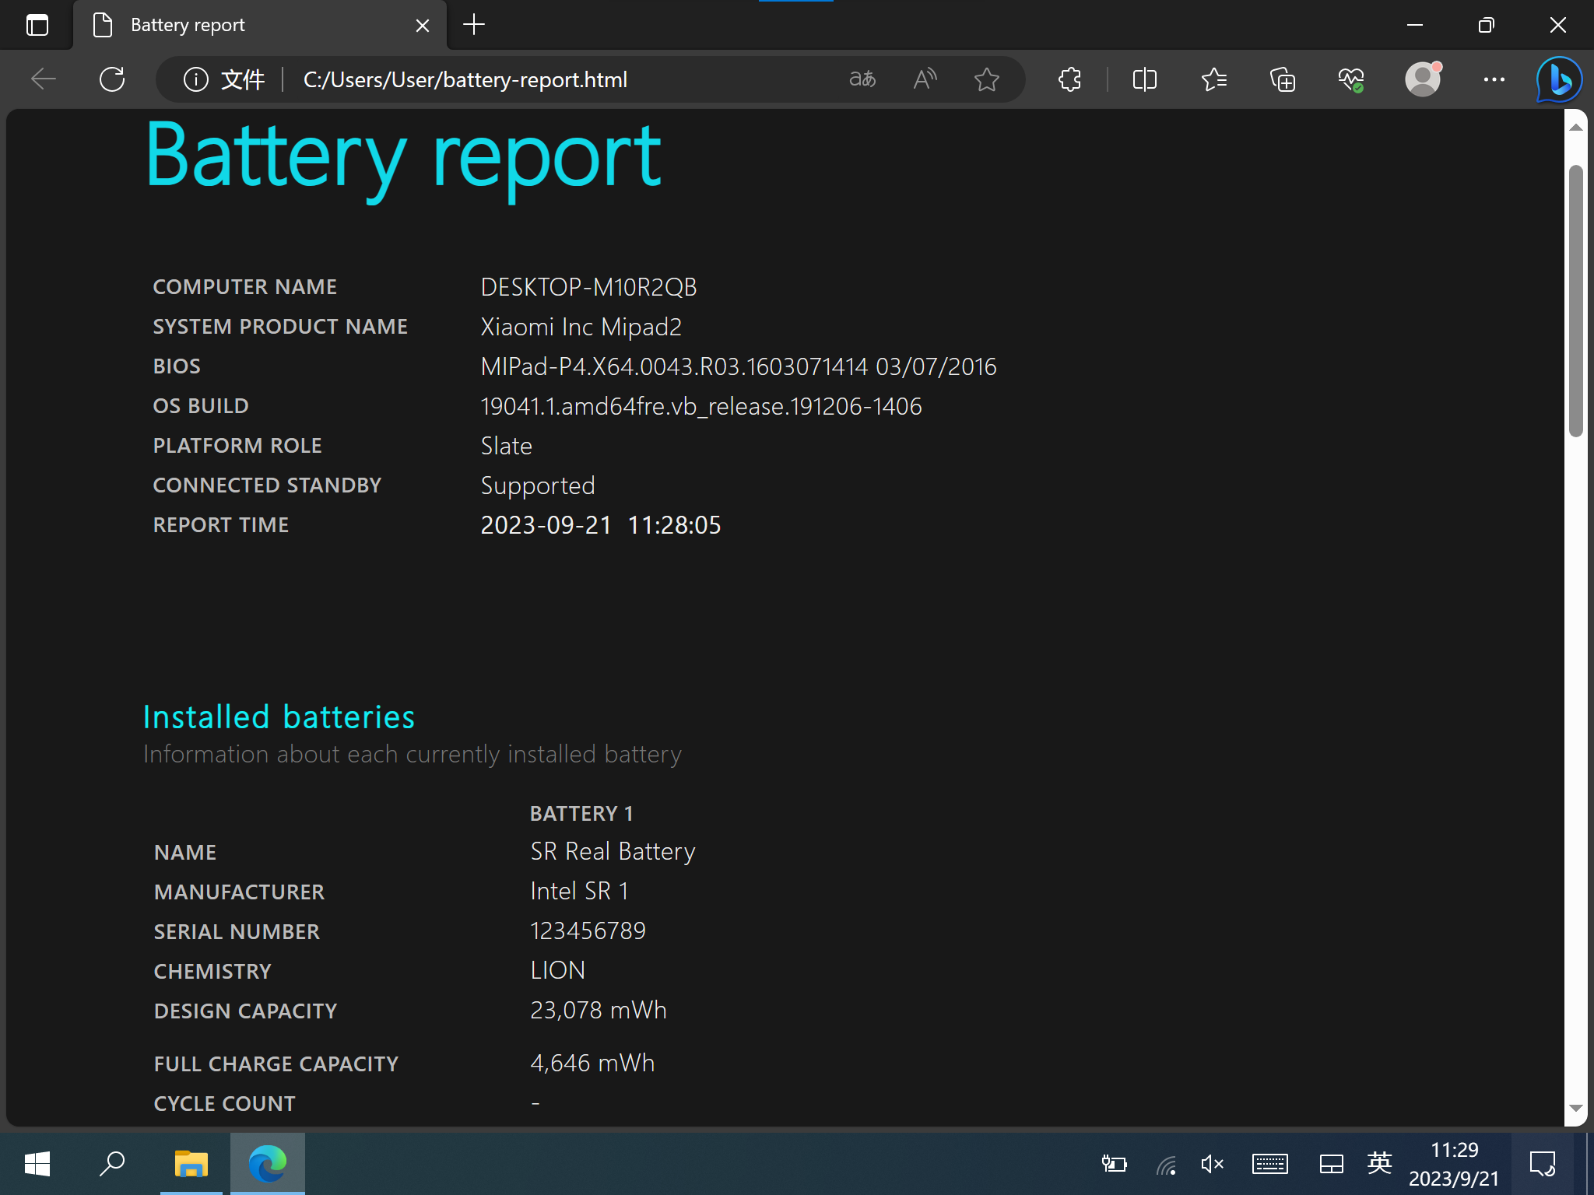Click chemistry value LION
Viewport: 1594px width, 1195px height.
[557, 971]
